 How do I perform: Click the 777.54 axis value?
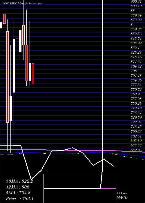coord(136,85)
